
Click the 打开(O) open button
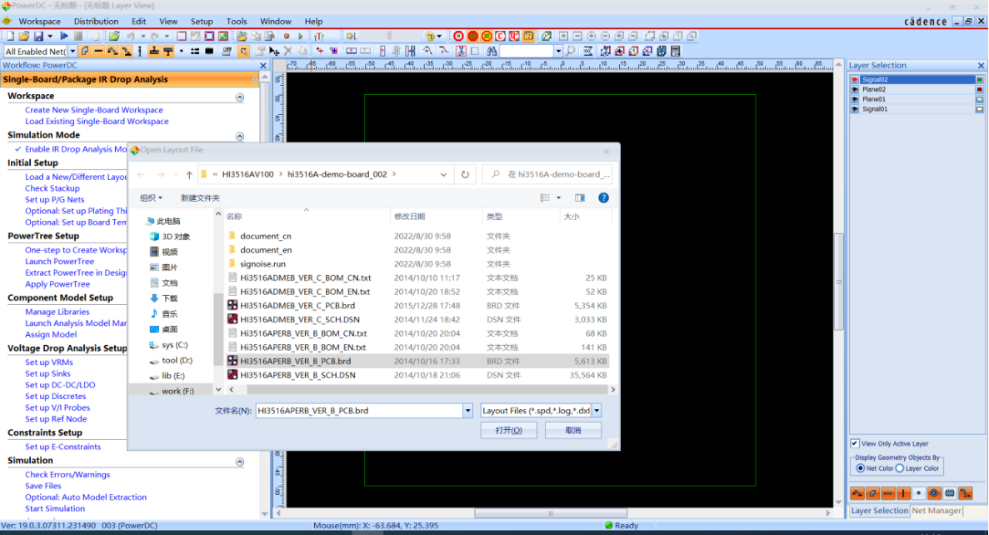pyautogui.click(x=508, y=430)
